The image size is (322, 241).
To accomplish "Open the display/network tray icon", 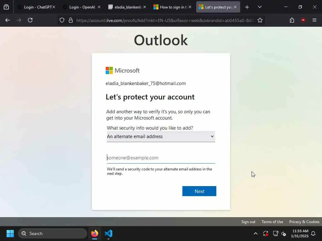I will (x=275, y=233).
